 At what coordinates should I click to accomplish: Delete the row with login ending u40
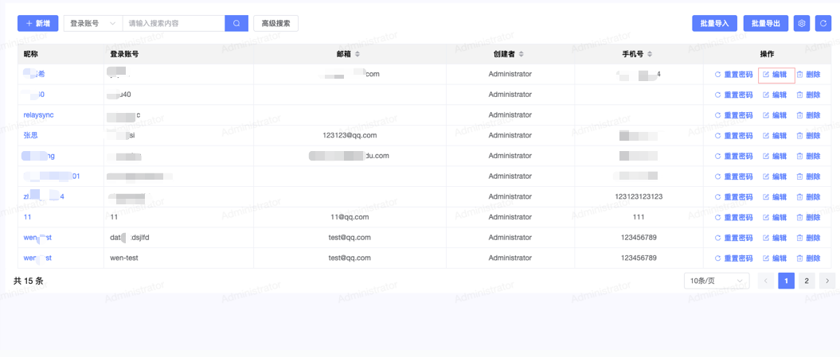click(x=808, y=95)
